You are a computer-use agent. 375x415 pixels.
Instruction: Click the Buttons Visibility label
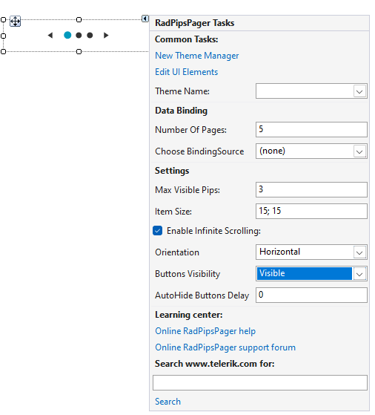(187, 274)
